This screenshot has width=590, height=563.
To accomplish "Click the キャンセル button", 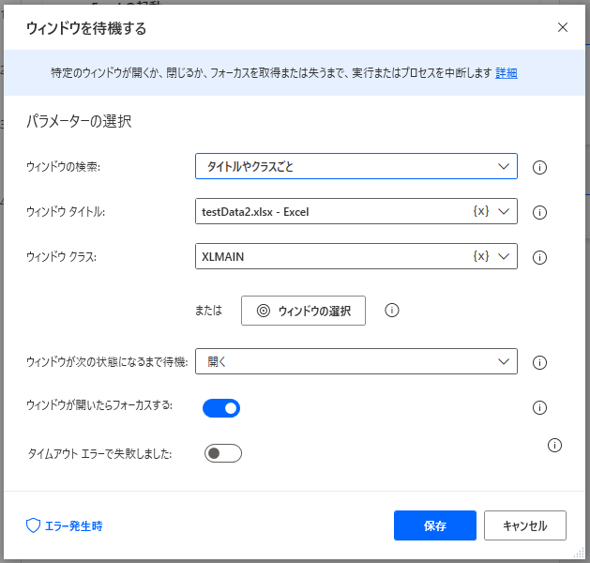I will tap(525, 525).
